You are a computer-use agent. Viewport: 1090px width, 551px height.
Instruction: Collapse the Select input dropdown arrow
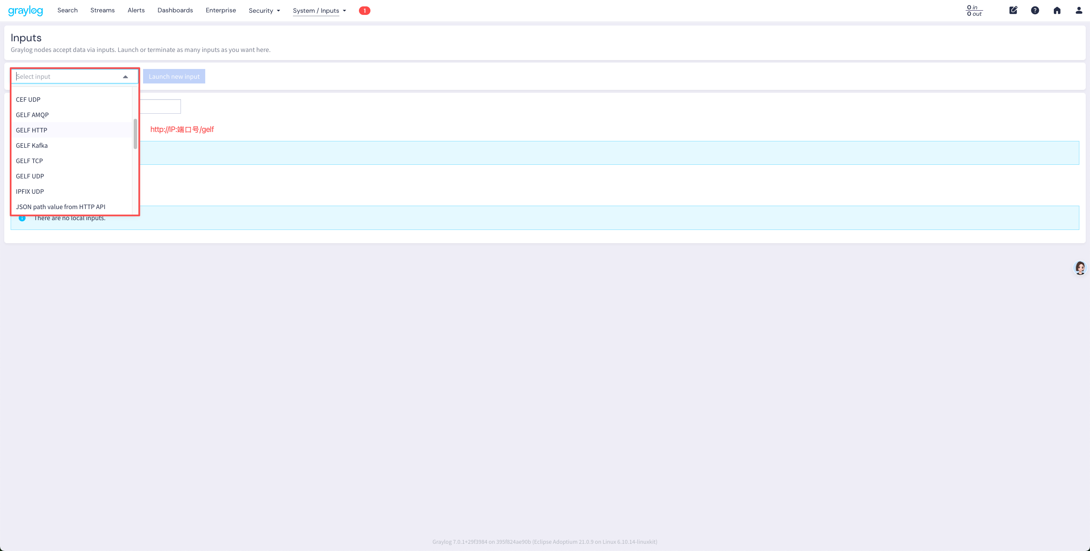point(125,77)
